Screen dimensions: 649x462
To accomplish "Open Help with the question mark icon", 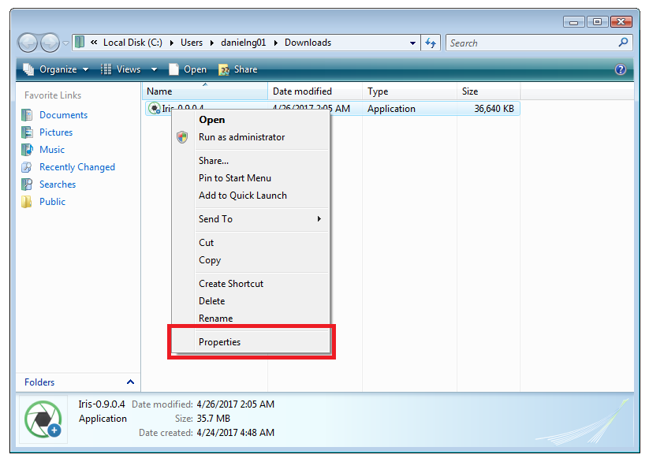I will tap(621, 69).
